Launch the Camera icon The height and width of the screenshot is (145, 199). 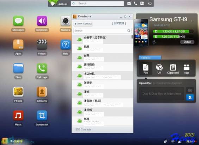66,21
